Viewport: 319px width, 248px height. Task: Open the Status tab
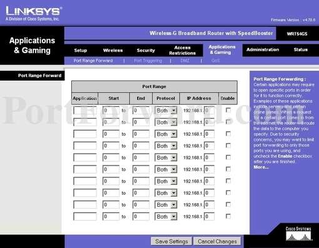click(300, 49)
